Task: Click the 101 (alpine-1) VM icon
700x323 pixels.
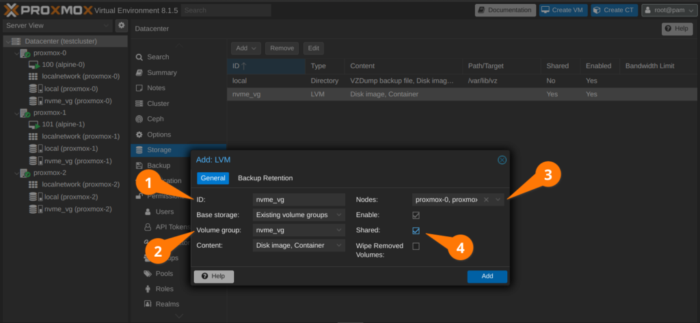Action: (34, 124)
